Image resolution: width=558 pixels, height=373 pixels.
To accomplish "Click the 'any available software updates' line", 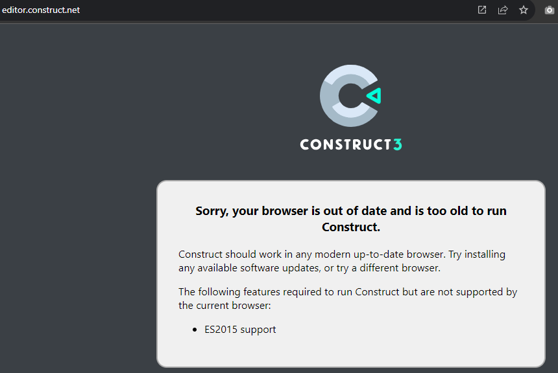I will (250, 268).
